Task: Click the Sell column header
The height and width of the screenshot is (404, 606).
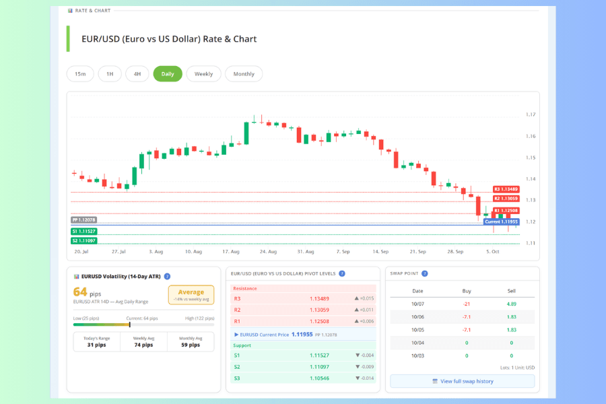Action: pos(511,291)
